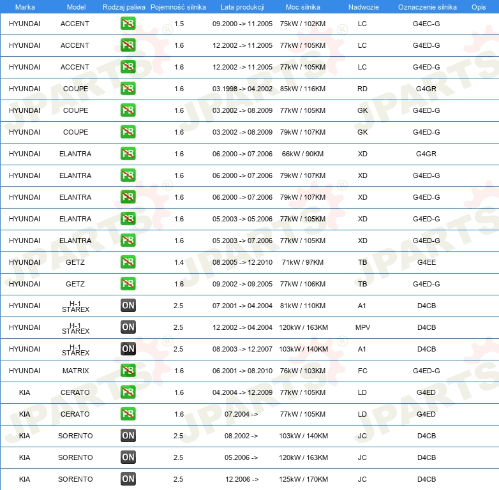Click the petrol icon in the Getz 1.6 row
499x490 pixels.
(x=128, y=284)
